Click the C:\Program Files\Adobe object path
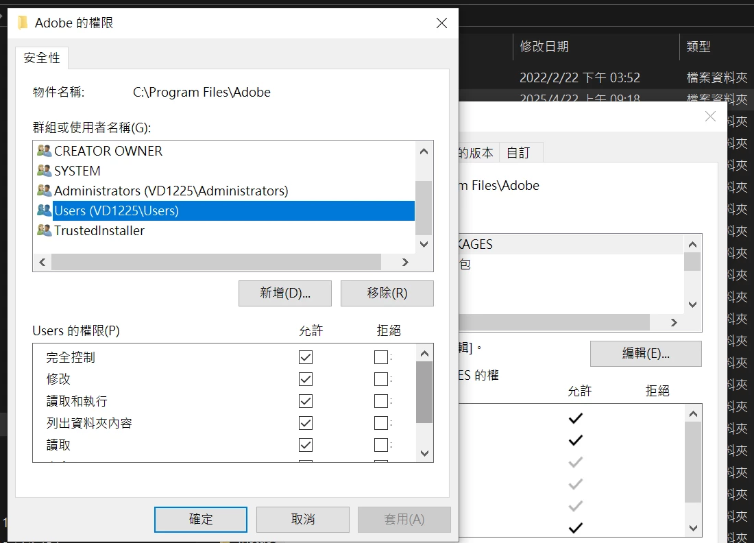 [x=202, y=92]
